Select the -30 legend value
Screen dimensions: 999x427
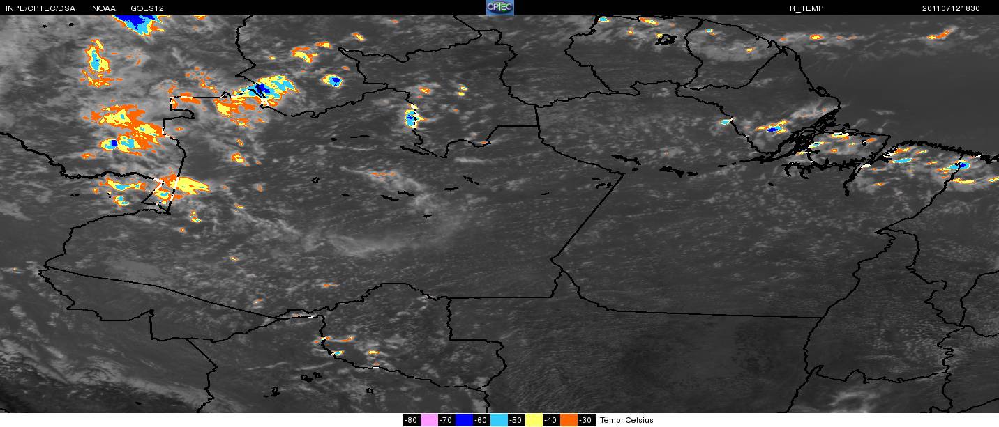pos(587,420)
